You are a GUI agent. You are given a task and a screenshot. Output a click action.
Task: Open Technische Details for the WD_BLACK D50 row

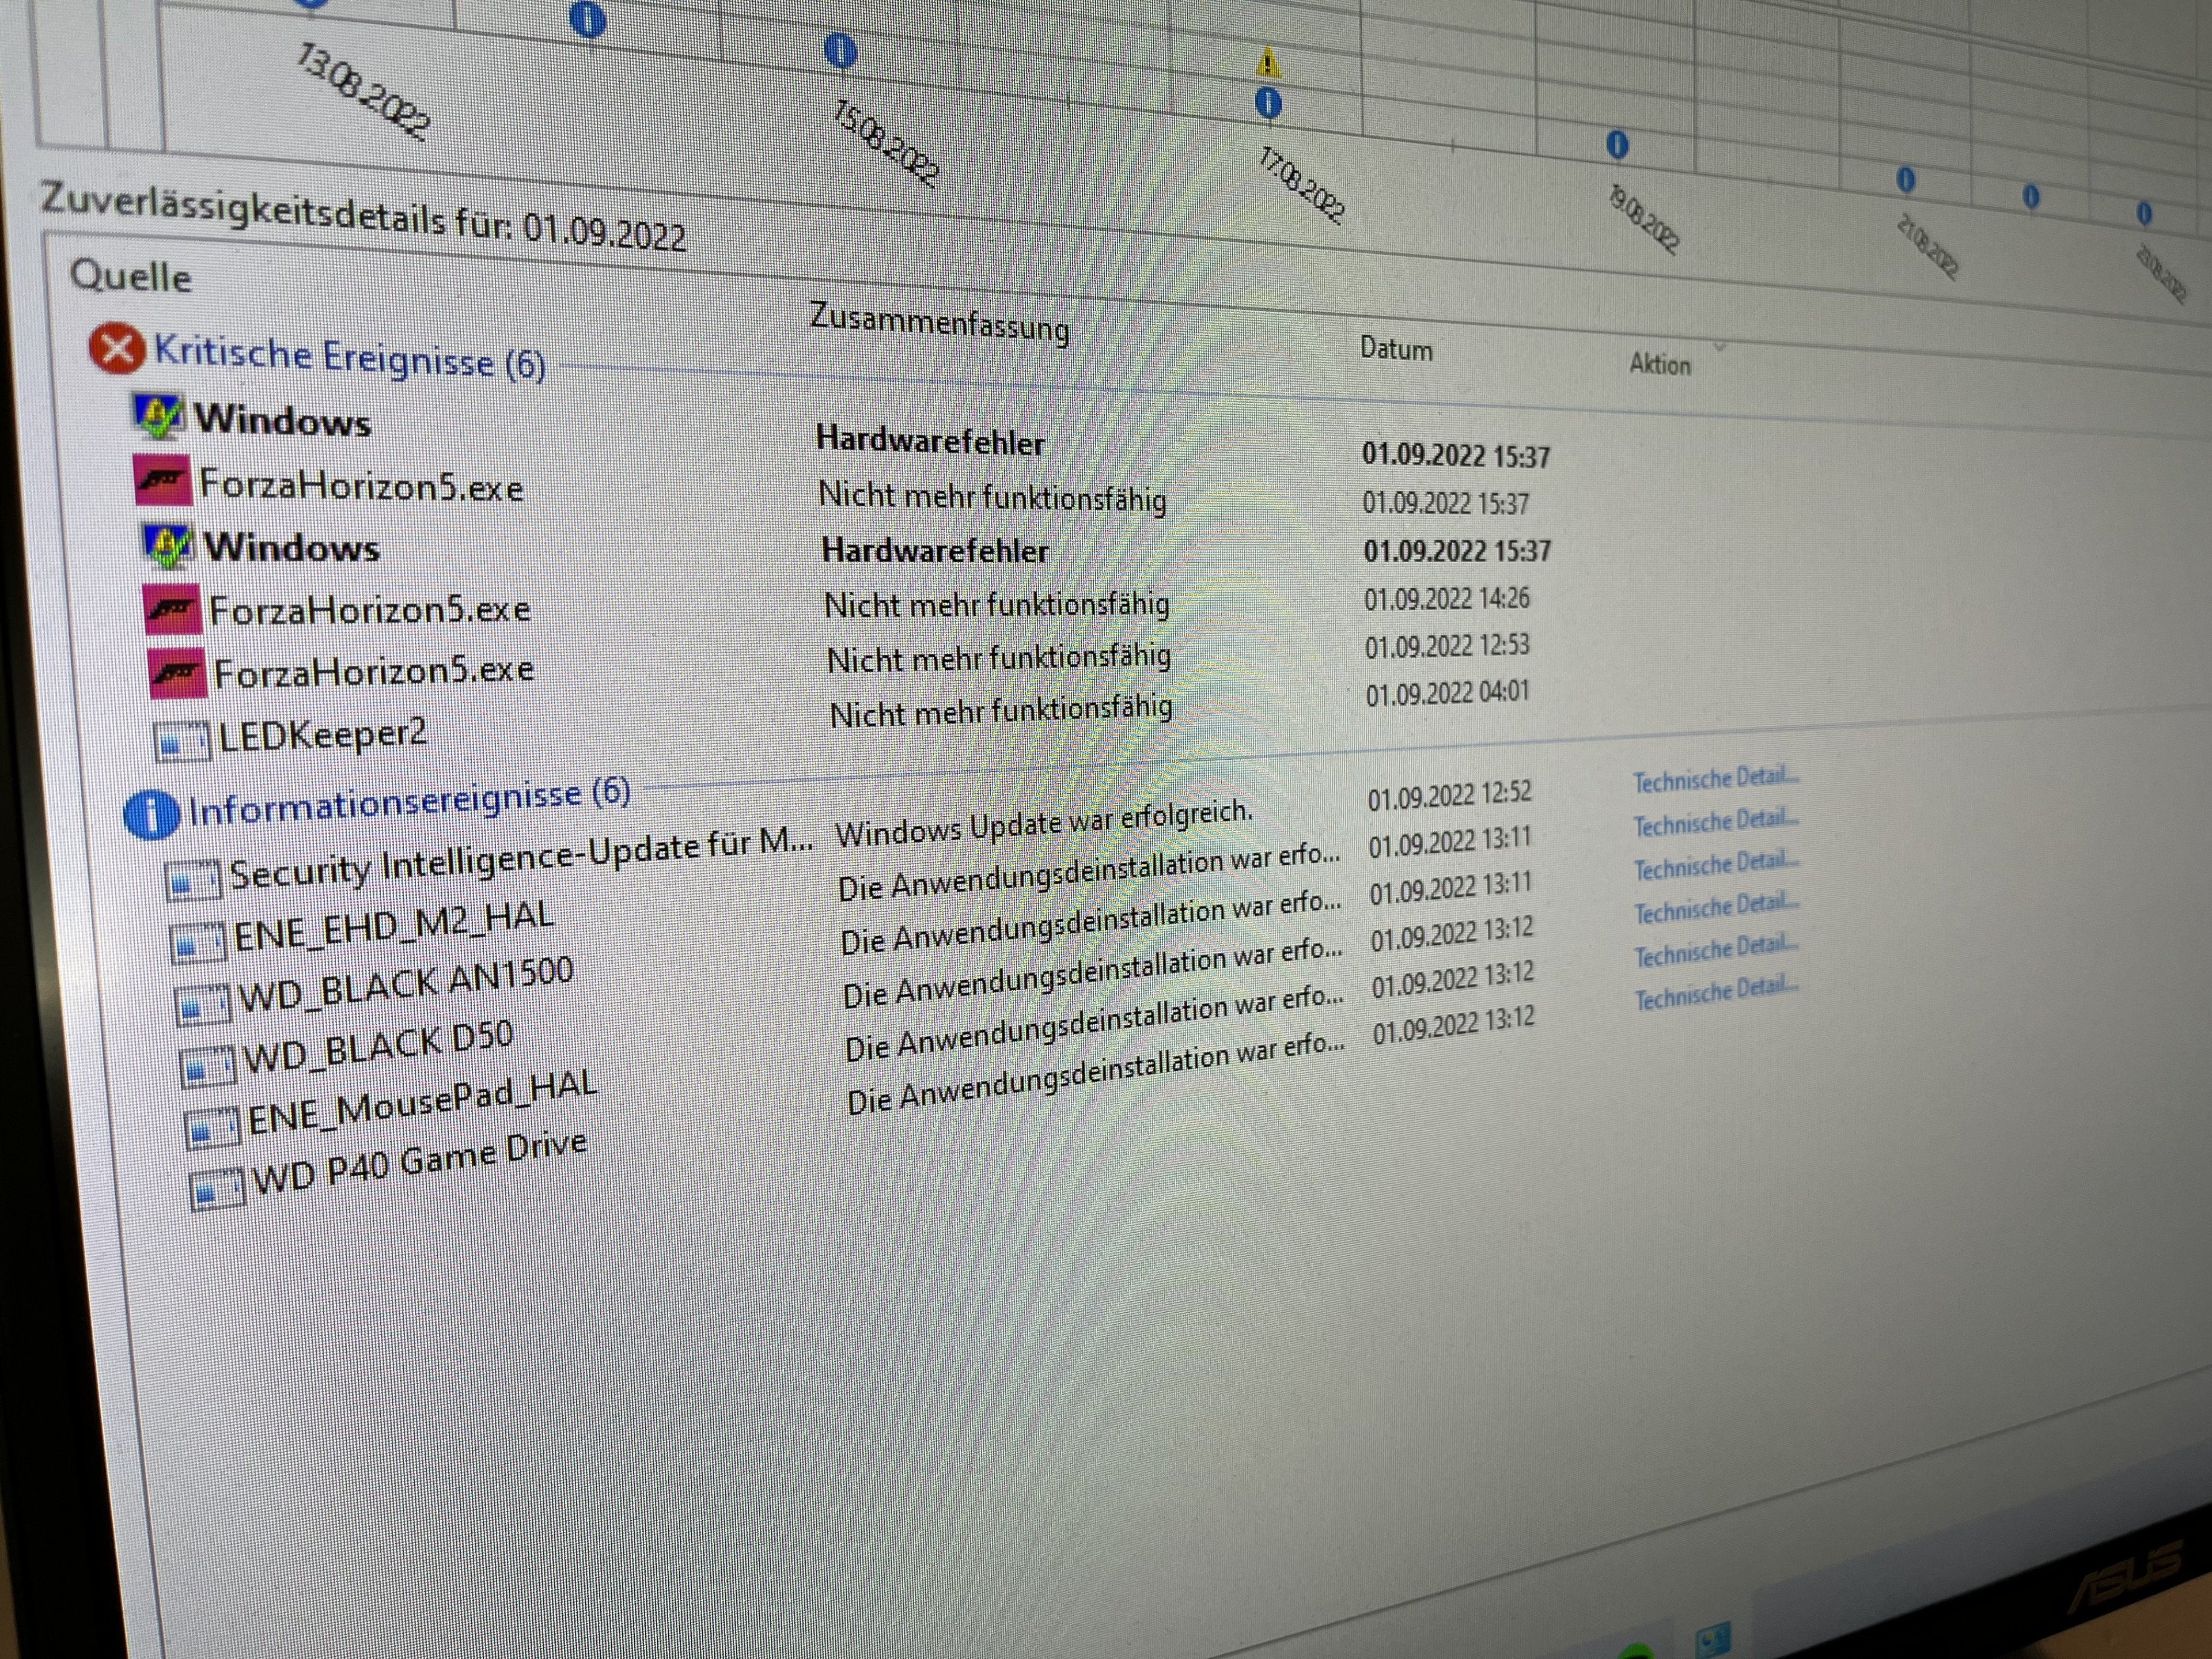coord(1717,909)
